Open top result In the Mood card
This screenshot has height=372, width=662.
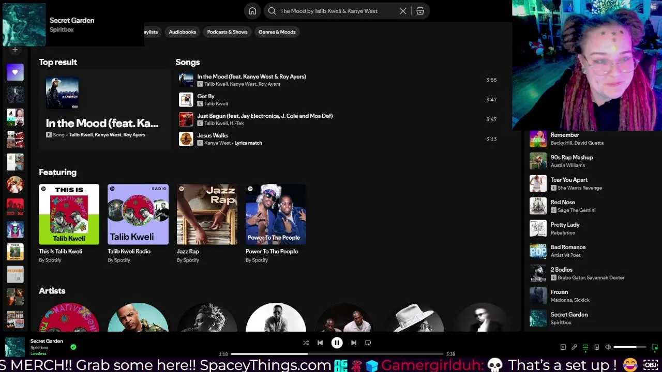click(x=104, y=110)
